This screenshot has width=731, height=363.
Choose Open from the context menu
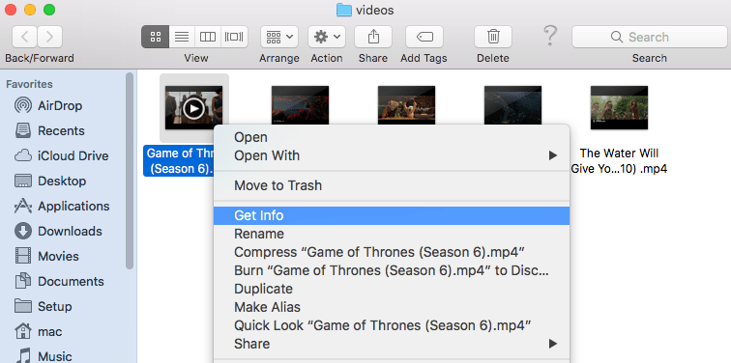tap(392, 137)
